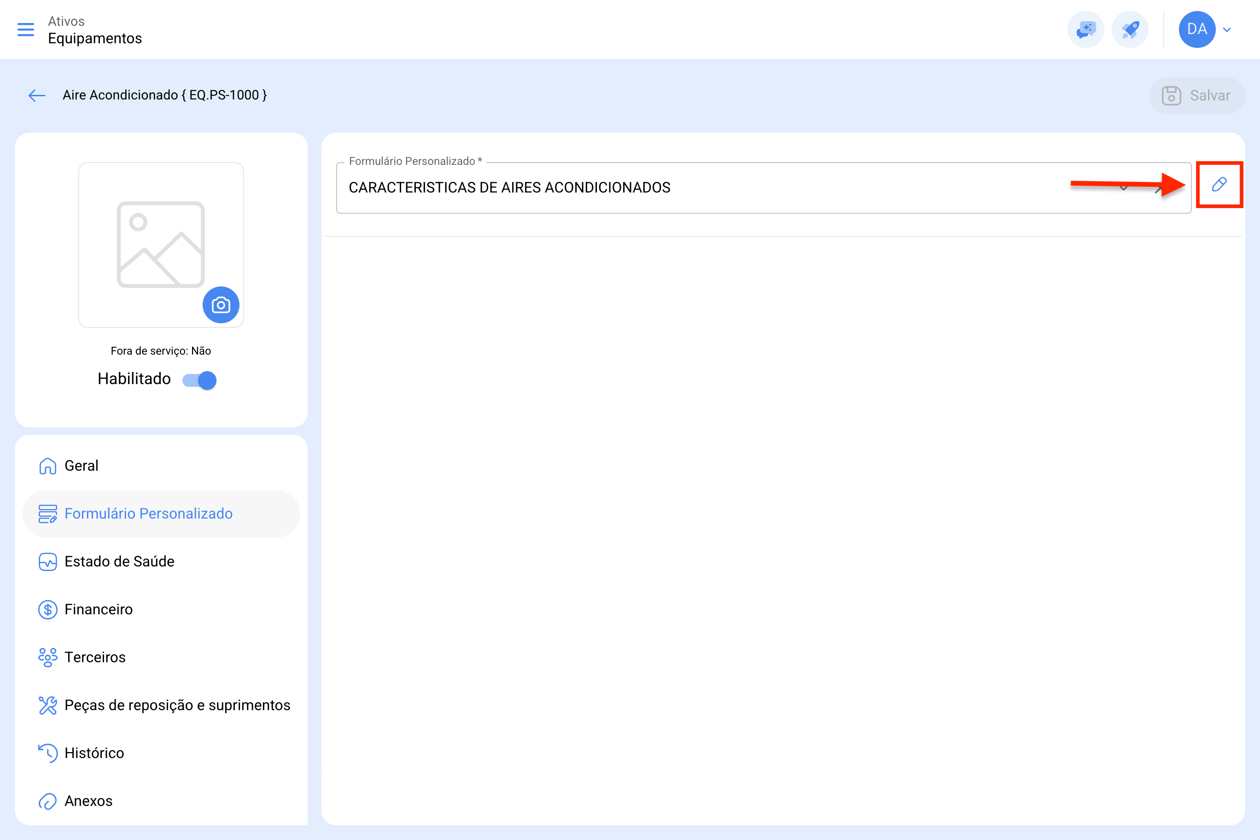Click the Anexos paperclip icon

pyautogui.click(x=48, y=801)
